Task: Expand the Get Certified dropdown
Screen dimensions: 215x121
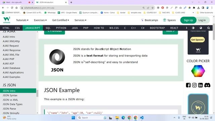Action: click(60, 20)
